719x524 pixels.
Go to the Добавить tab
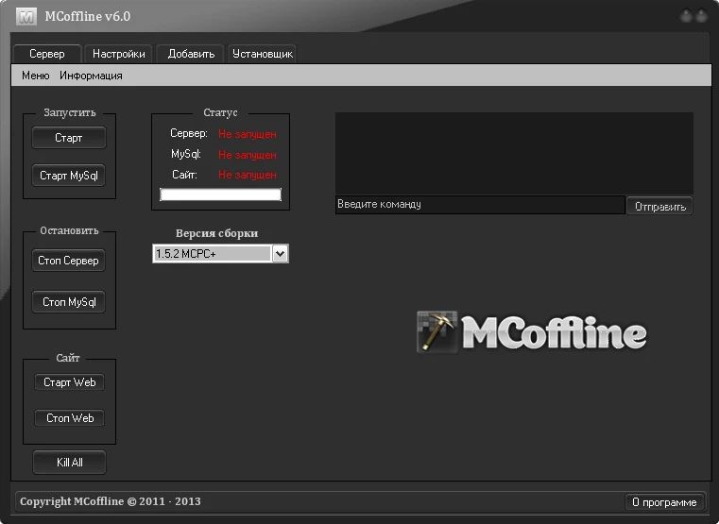pos(191,54)
